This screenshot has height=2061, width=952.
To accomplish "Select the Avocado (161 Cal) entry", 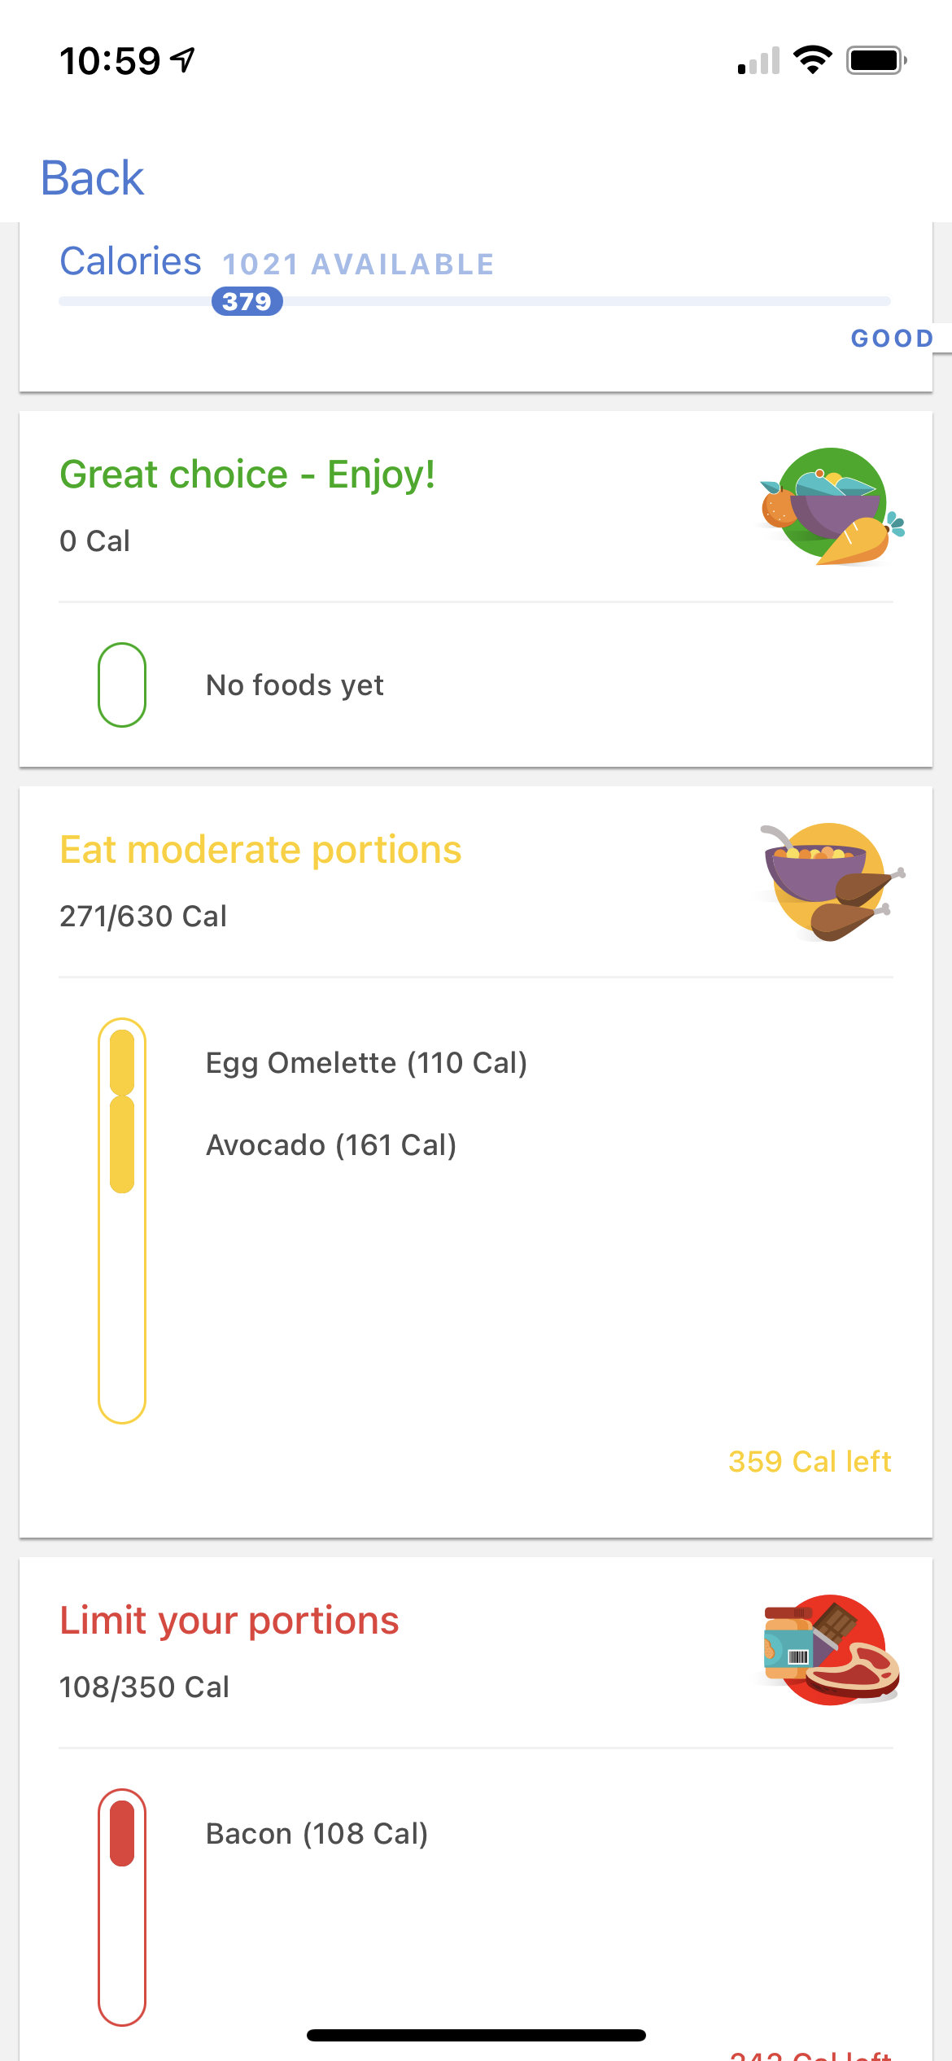I will [331, 1145].
